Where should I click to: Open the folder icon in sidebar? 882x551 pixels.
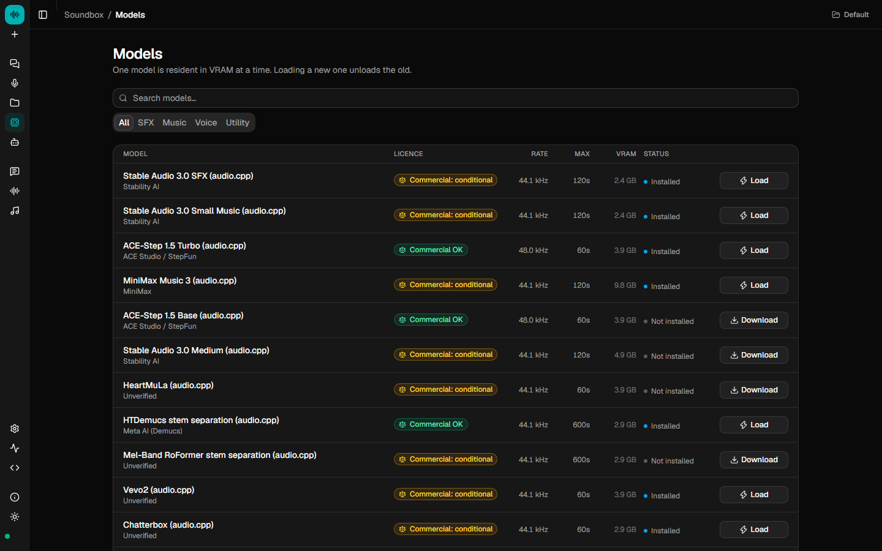pyautogui.click(x=15, y=103)
